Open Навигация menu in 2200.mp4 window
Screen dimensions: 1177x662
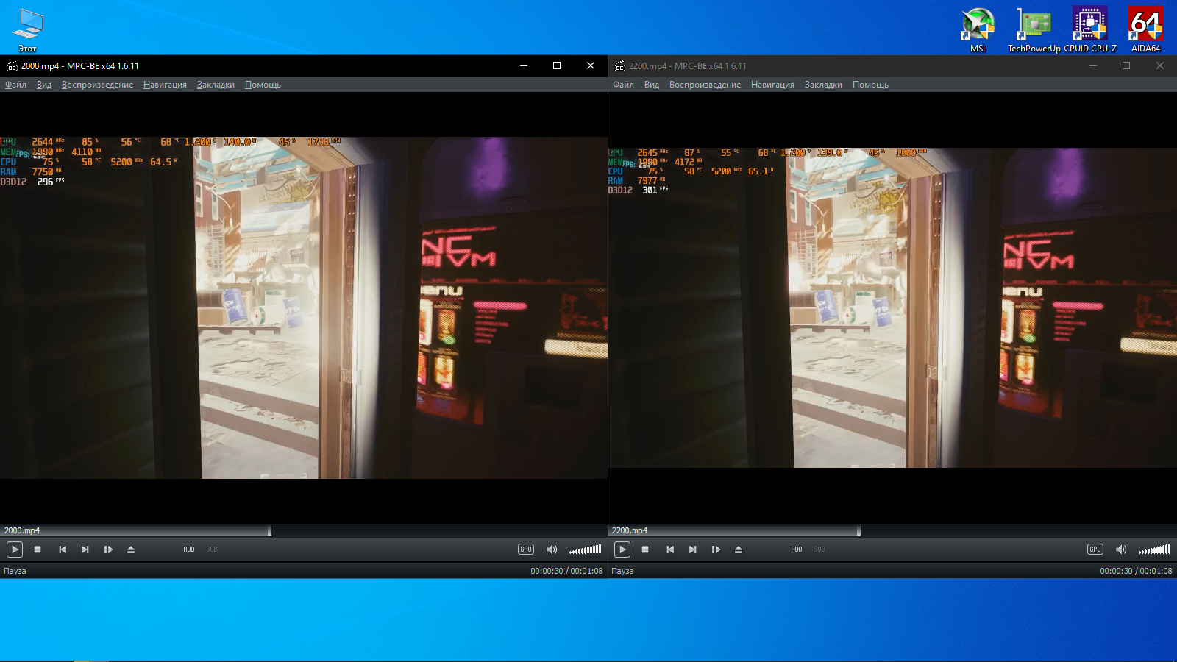772,85
